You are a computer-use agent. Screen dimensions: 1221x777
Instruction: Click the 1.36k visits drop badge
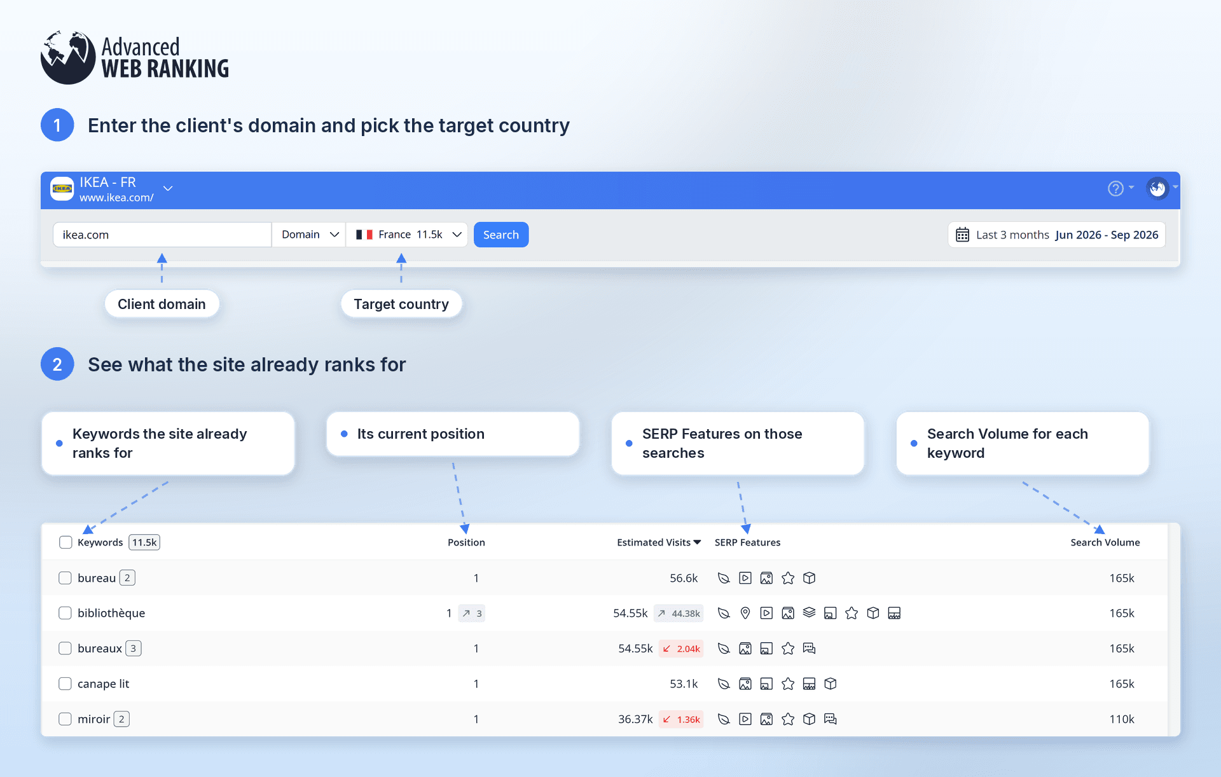[681, 719]
